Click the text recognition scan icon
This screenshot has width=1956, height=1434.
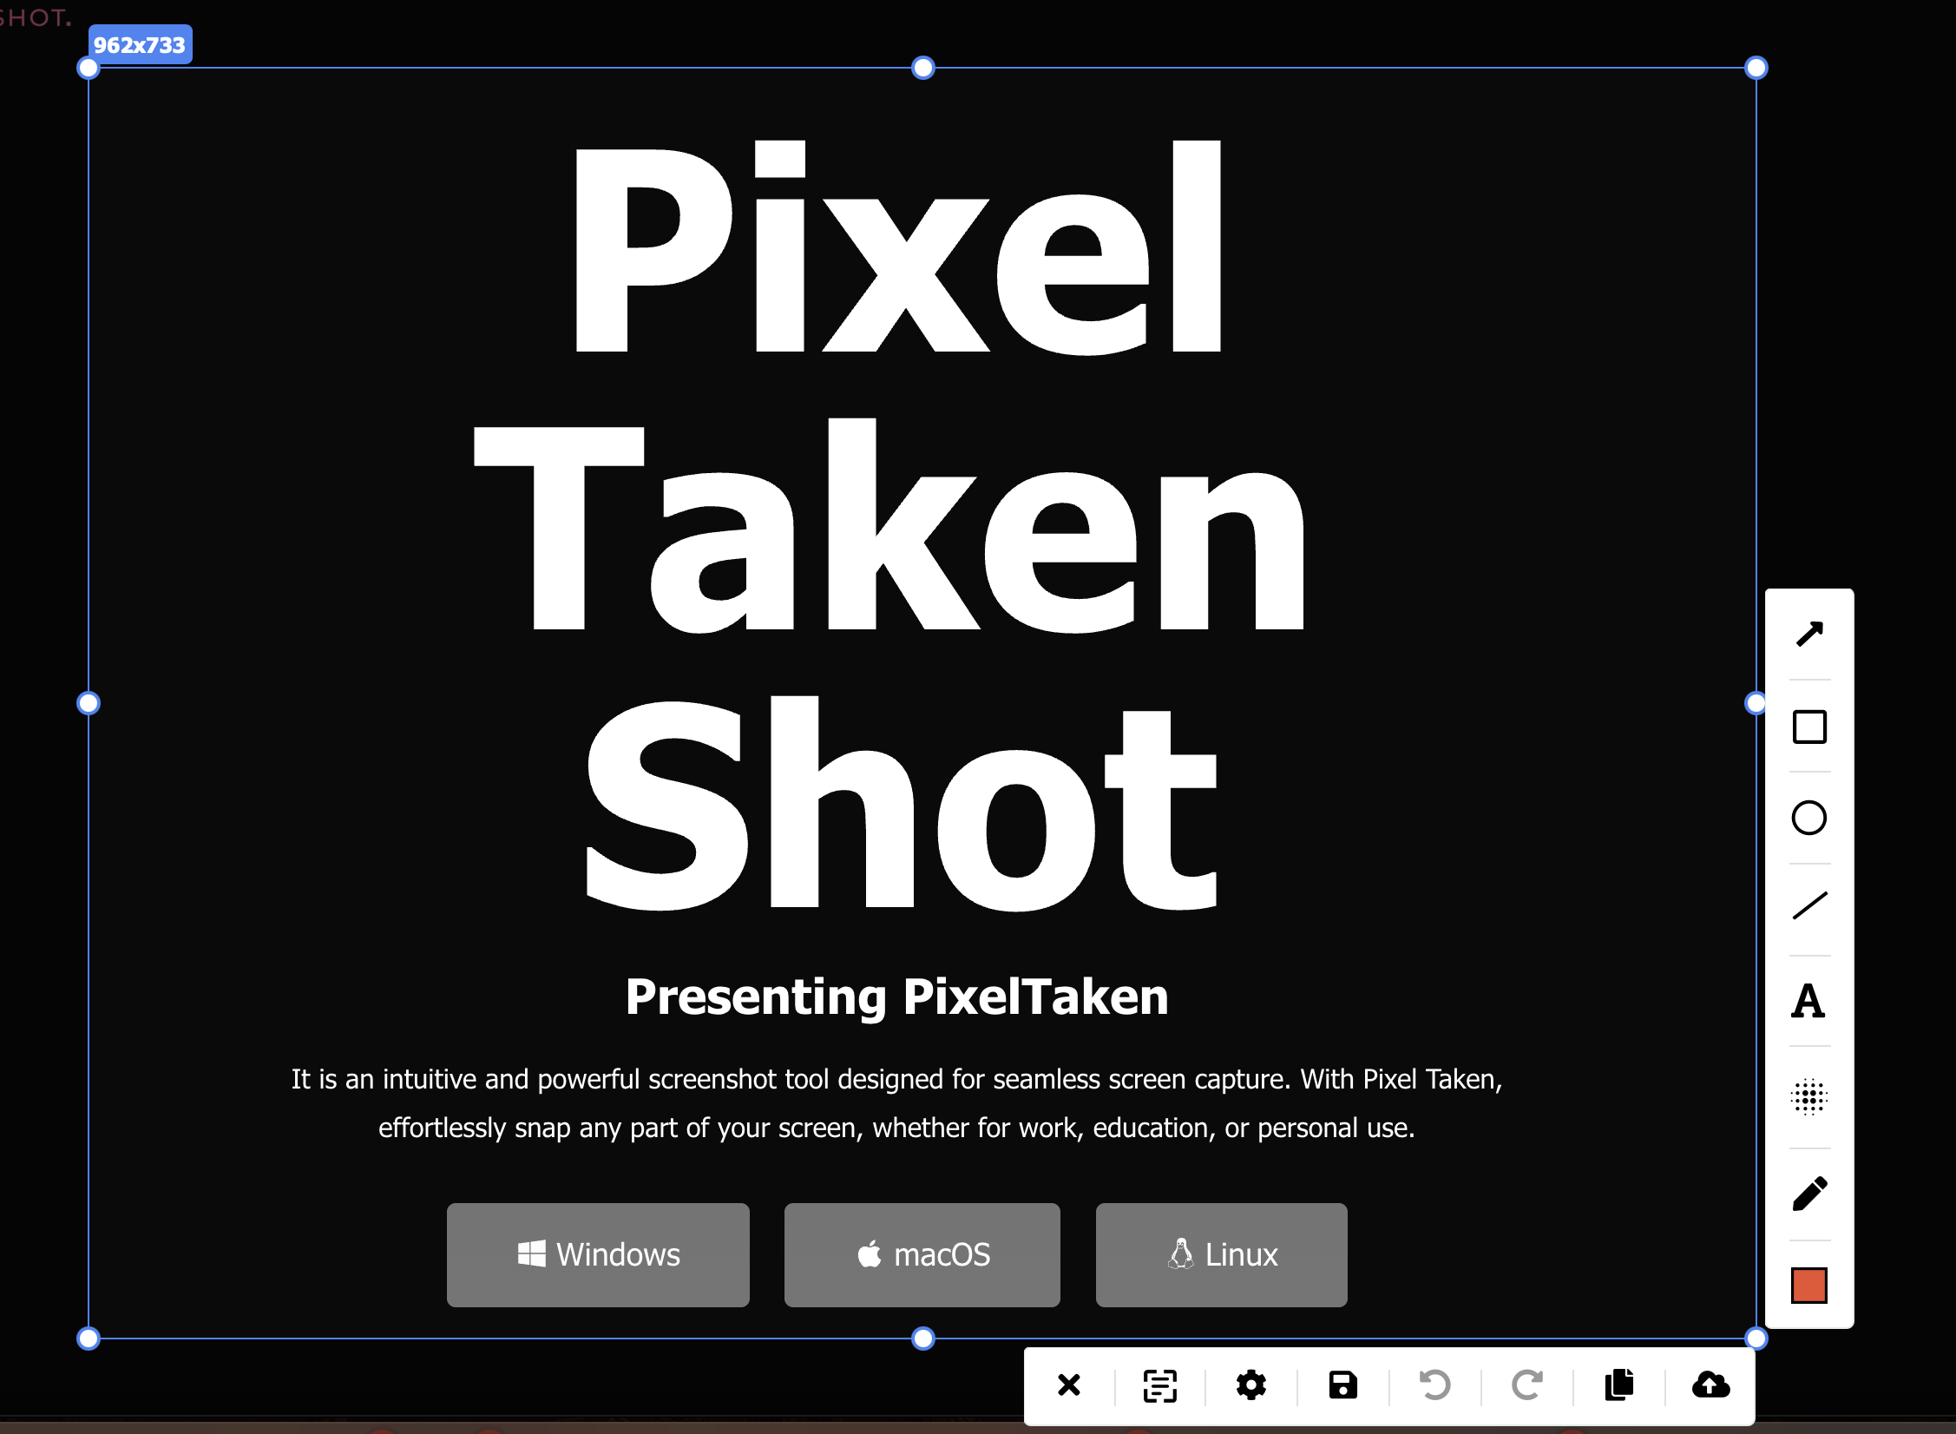1159,1385
